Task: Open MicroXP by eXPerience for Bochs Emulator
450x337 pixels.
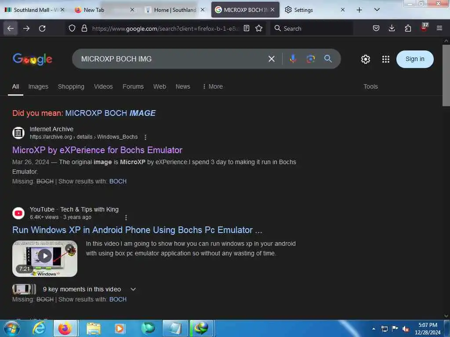Action: coord(97,150)
